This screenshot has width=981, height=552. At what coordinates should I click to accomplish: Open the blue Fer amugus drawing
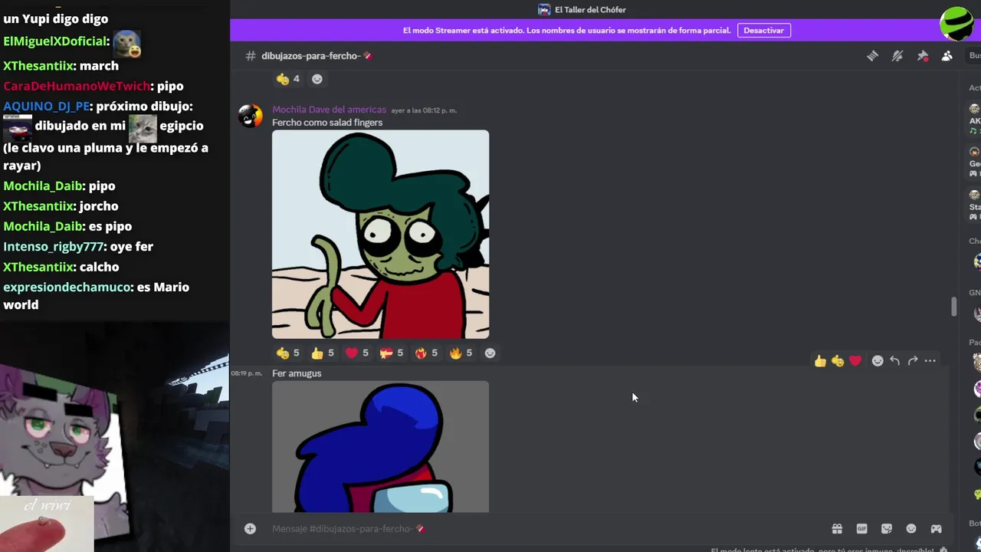coord(380,447)
